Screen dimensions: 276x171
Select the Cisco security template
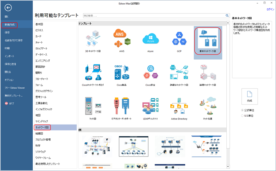[x=151, y=75]
